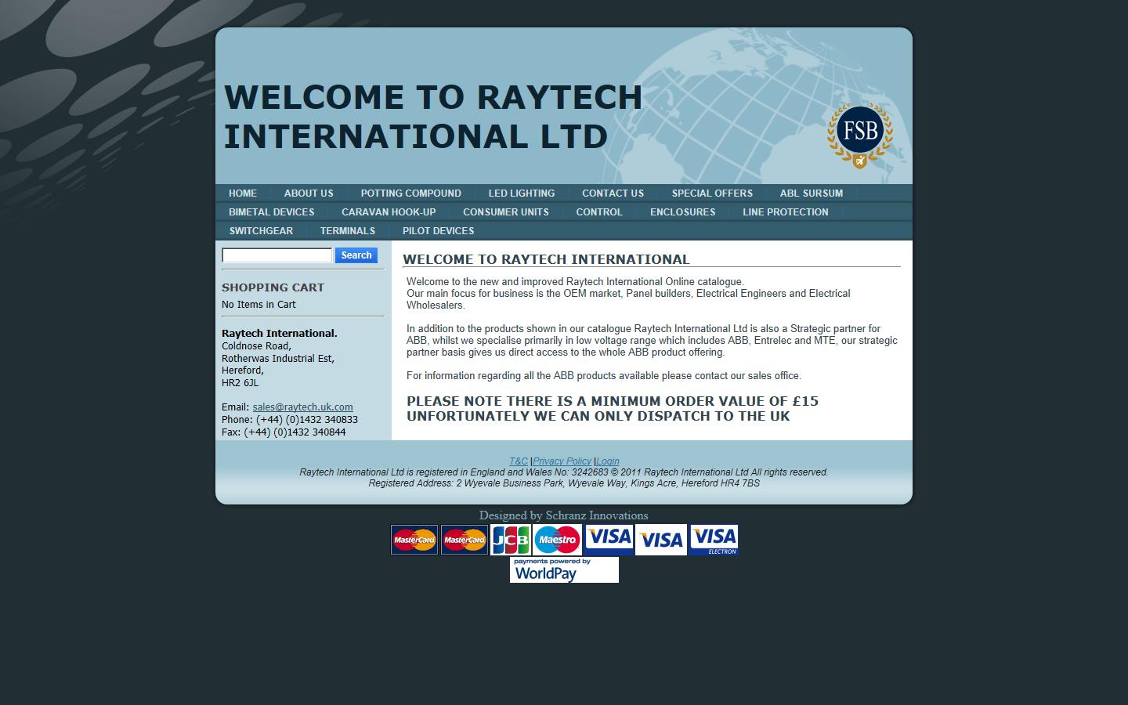
Task: Select the MasterCard payment icon
Action: (414, 539)
